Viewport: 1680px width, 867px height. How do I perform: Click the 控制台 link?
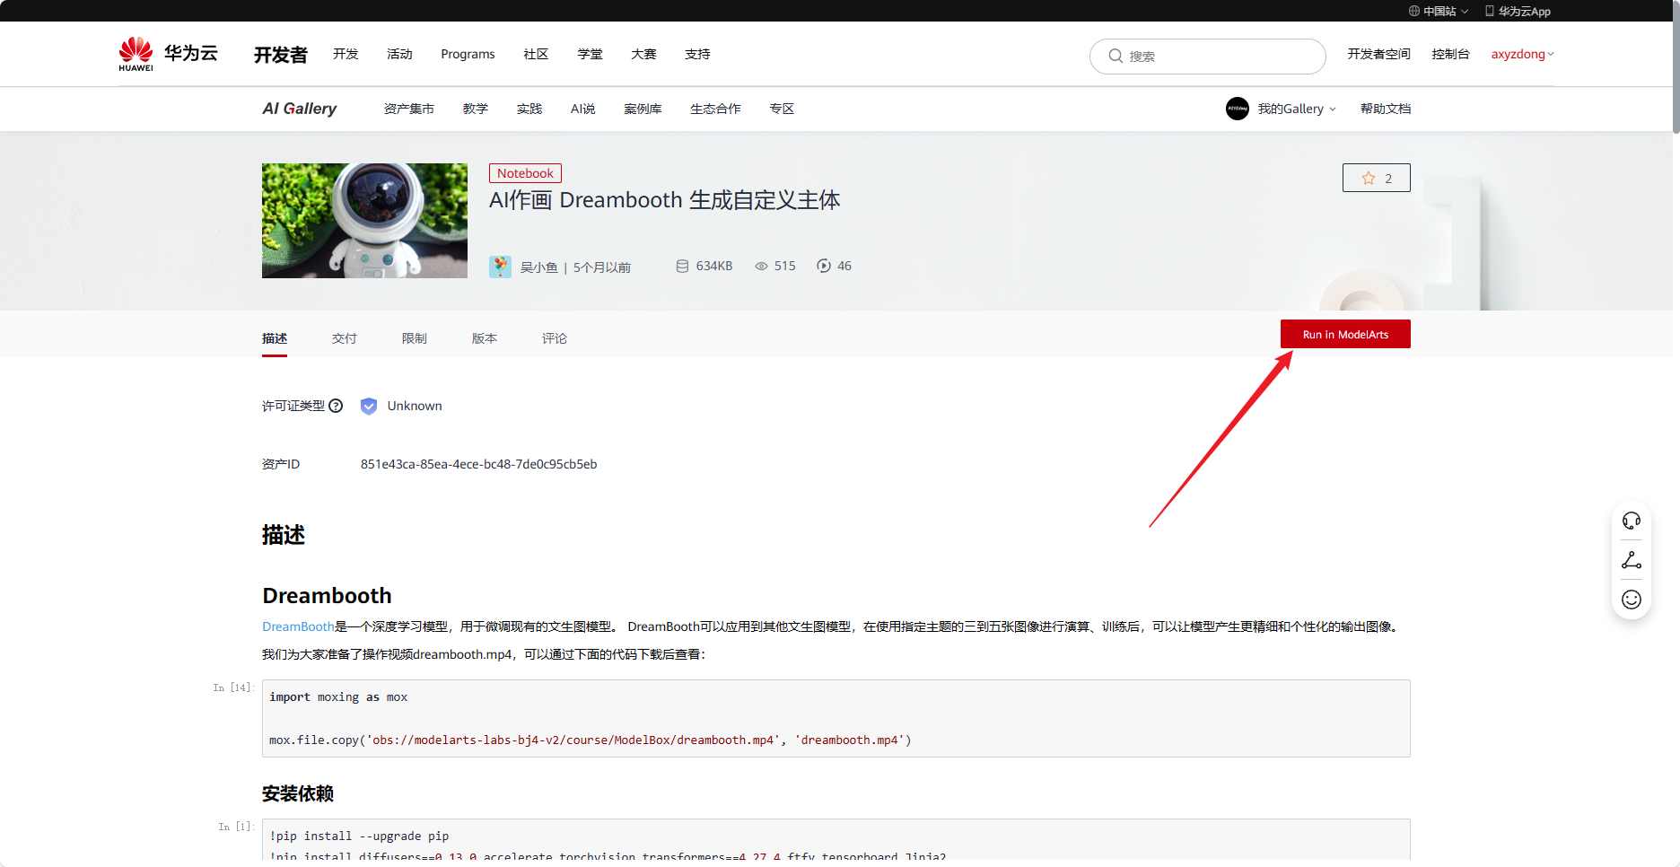pyautogui.click(x=1451, y=54)
